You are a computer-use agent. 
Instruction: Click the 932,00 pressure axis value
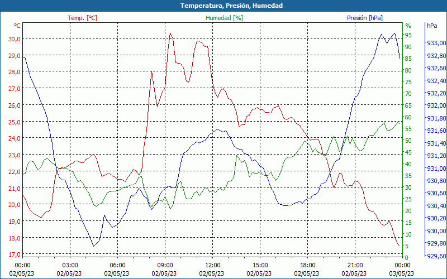click(436, 105)
